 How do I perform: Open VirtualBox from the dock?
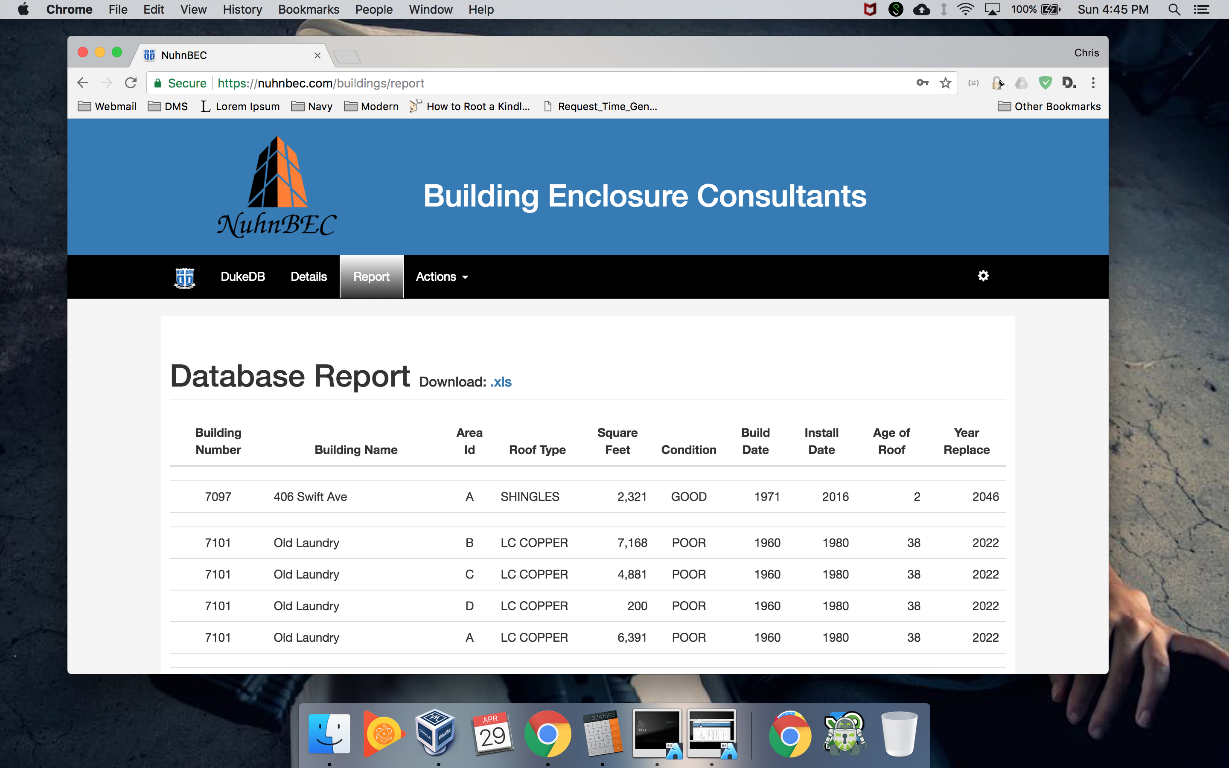pos(435,733)
